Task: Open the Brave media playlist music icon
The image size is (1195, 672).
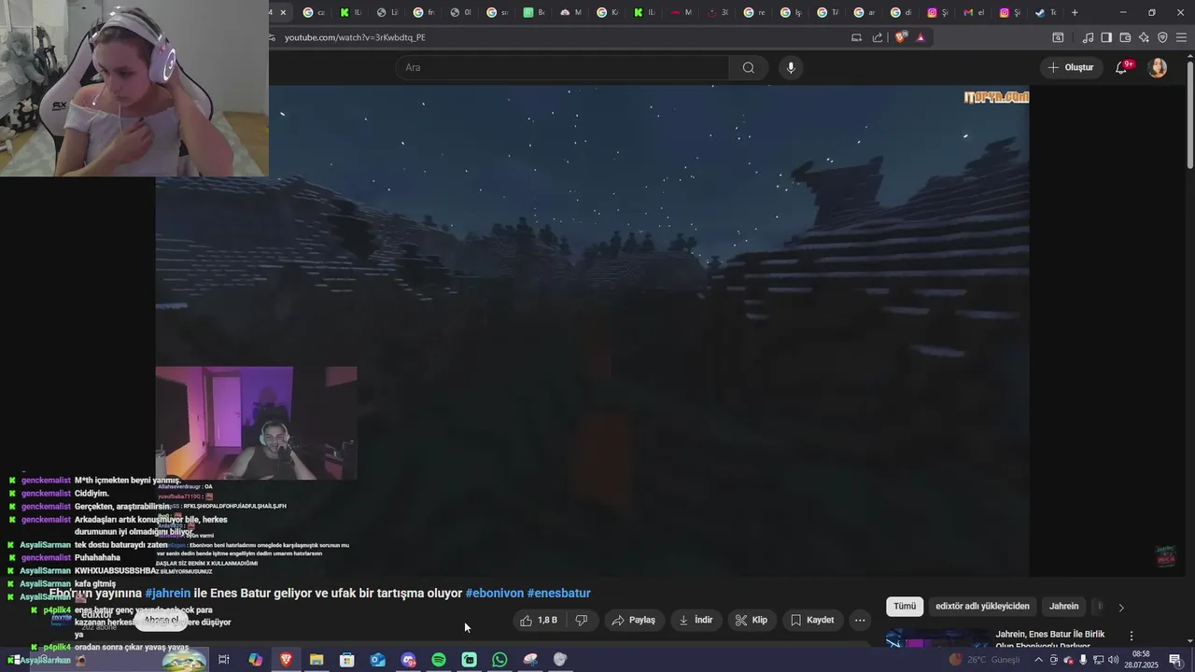Action: click(1088, 37)
